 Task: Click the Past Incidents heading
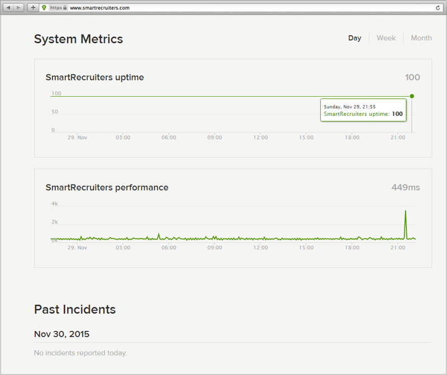tap(75, 310)
